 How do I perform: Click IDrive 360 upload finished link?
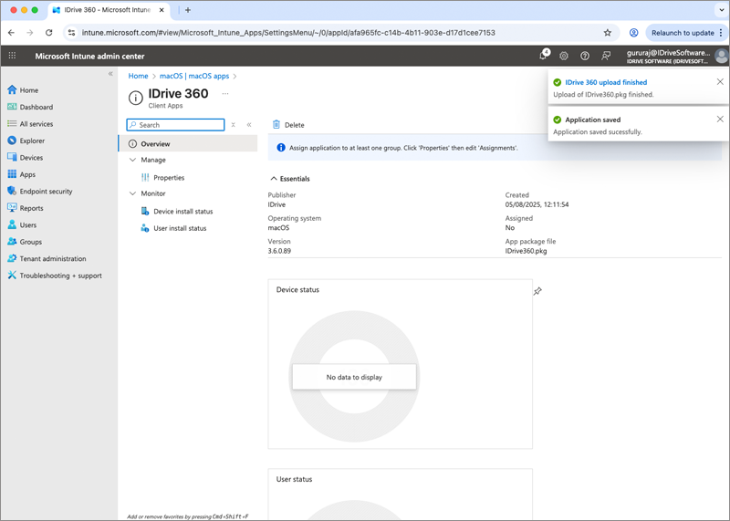point(606,82)
